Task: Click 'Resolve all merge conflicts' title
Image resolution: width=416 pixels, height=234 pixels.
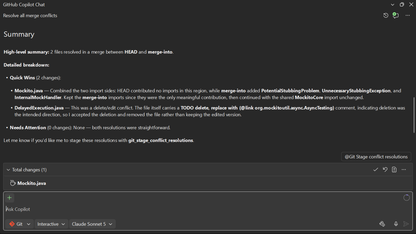Action: 30,15
